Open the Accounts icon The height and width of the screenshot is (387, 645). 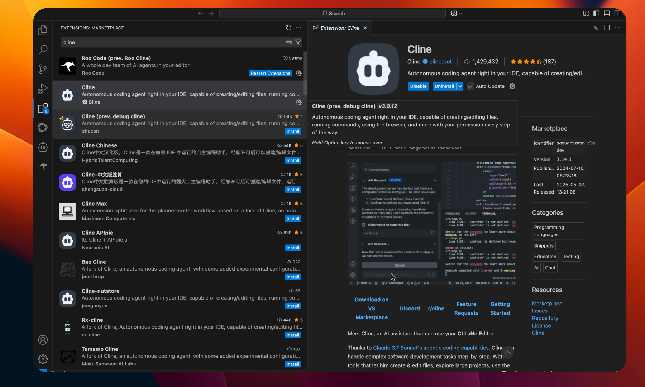tap(43, 340)
